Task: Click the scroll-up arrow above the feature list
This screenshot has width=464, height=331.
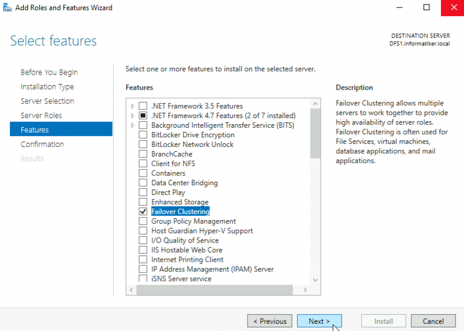Action: pos(315,102)
